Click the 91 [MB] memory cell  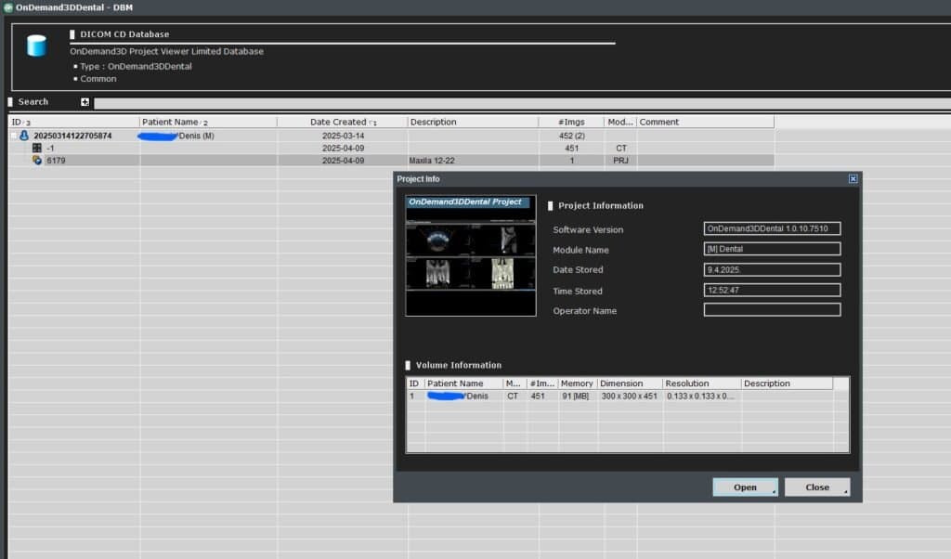[x=576, y=396]
